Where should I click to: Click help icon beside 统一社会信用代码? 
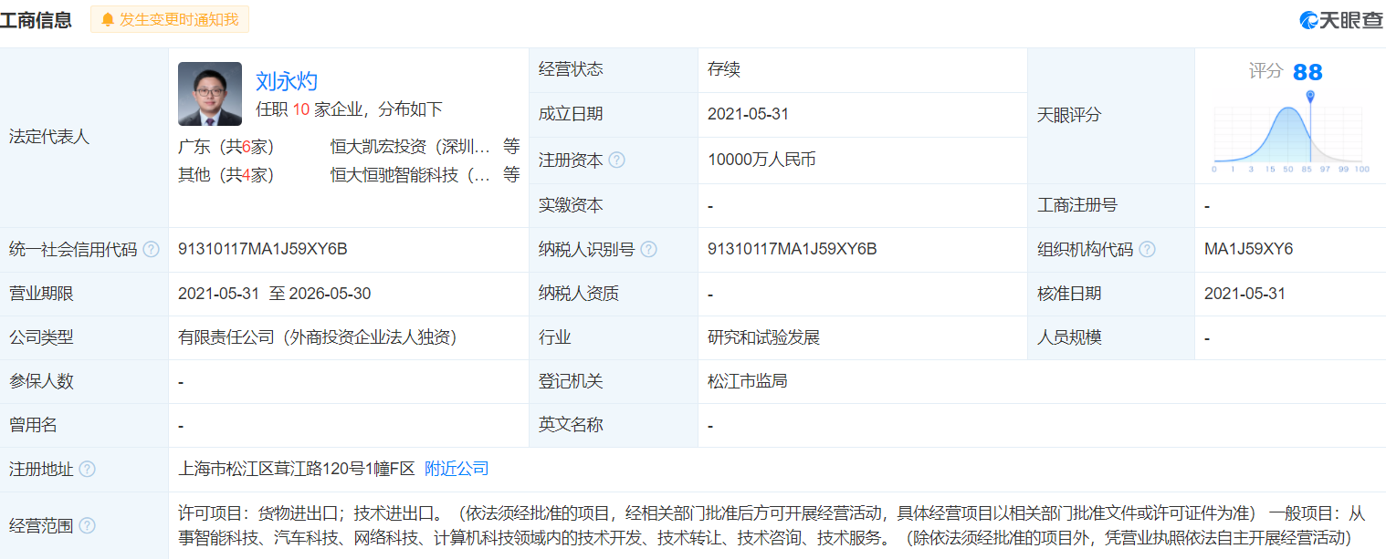151,250
